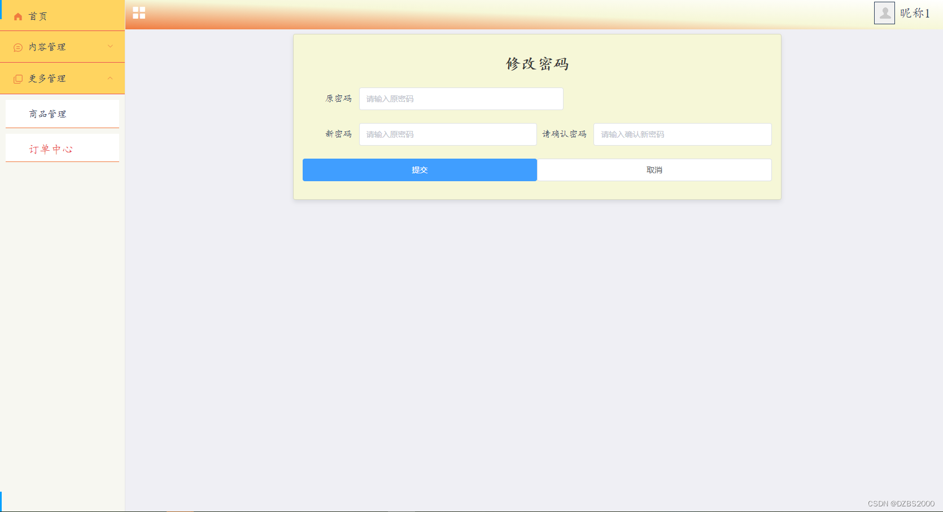
Task: Click the copy icon beside 更多管理
Action: click(x=18, y=79)
